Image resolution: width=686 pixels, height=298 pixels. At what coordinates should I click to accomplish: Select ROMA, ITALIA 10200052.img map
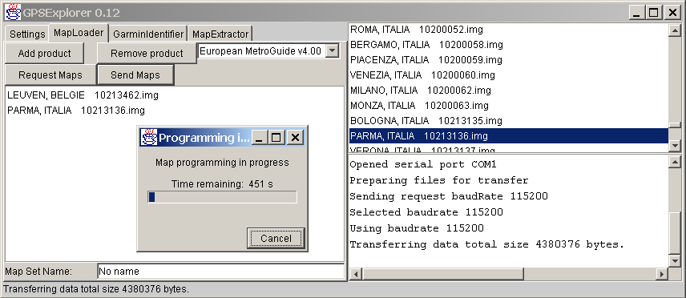coord(509,30)
